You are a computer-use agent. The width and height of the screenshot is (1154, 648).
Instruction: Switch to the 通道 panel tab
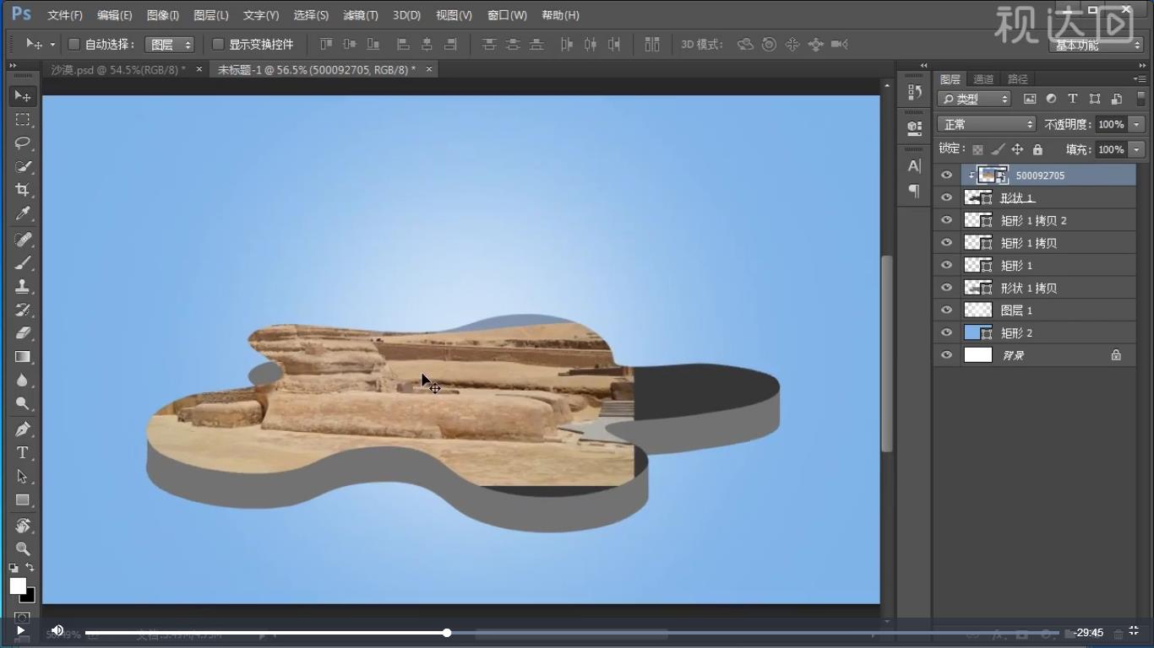pyautogui.click(x=983, y=79)
